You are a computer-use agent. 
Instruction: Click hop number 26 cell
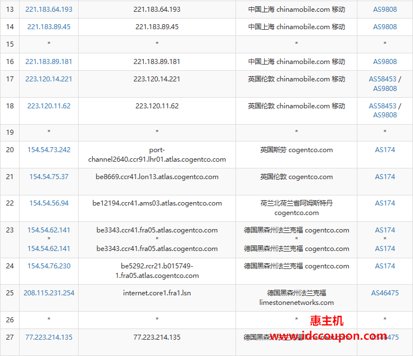(x=10, y=320)
